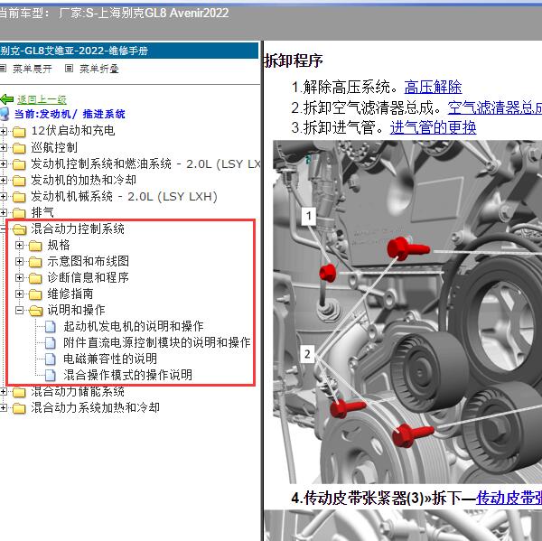Click the folder icon of 示意图和布线图
Screen dimensions: 542x541
tap(35, 262)
